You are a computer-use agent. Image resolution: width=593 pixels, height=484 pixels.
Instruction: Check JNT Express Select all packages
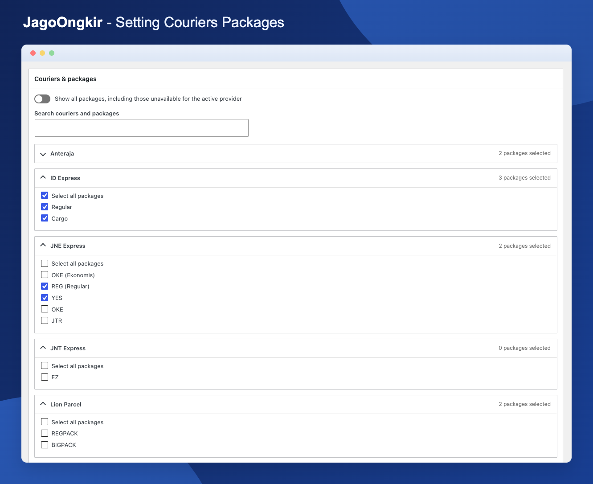45,365
